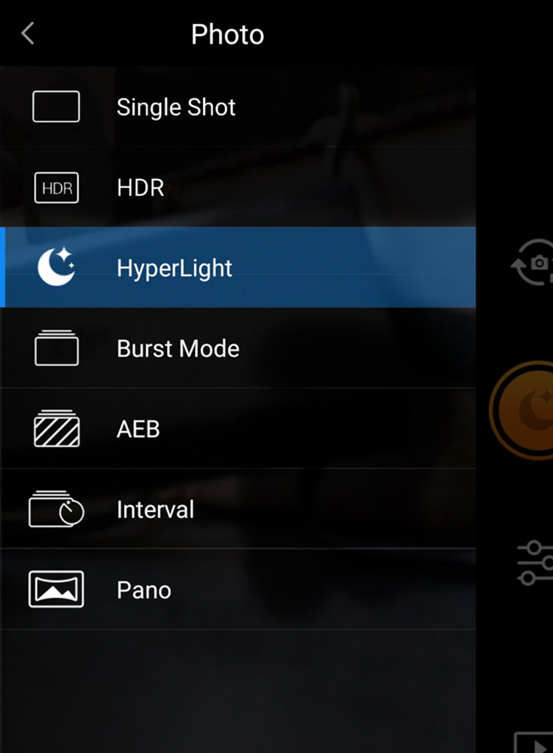Screen dimensions: 553x753
Task: Click the Pano landscape icon
Action: pos(56,589)
